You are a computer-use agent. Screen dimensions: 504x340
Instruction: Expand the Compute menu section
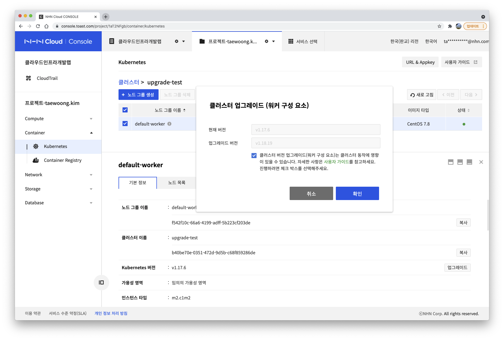[x=91, y=119]
